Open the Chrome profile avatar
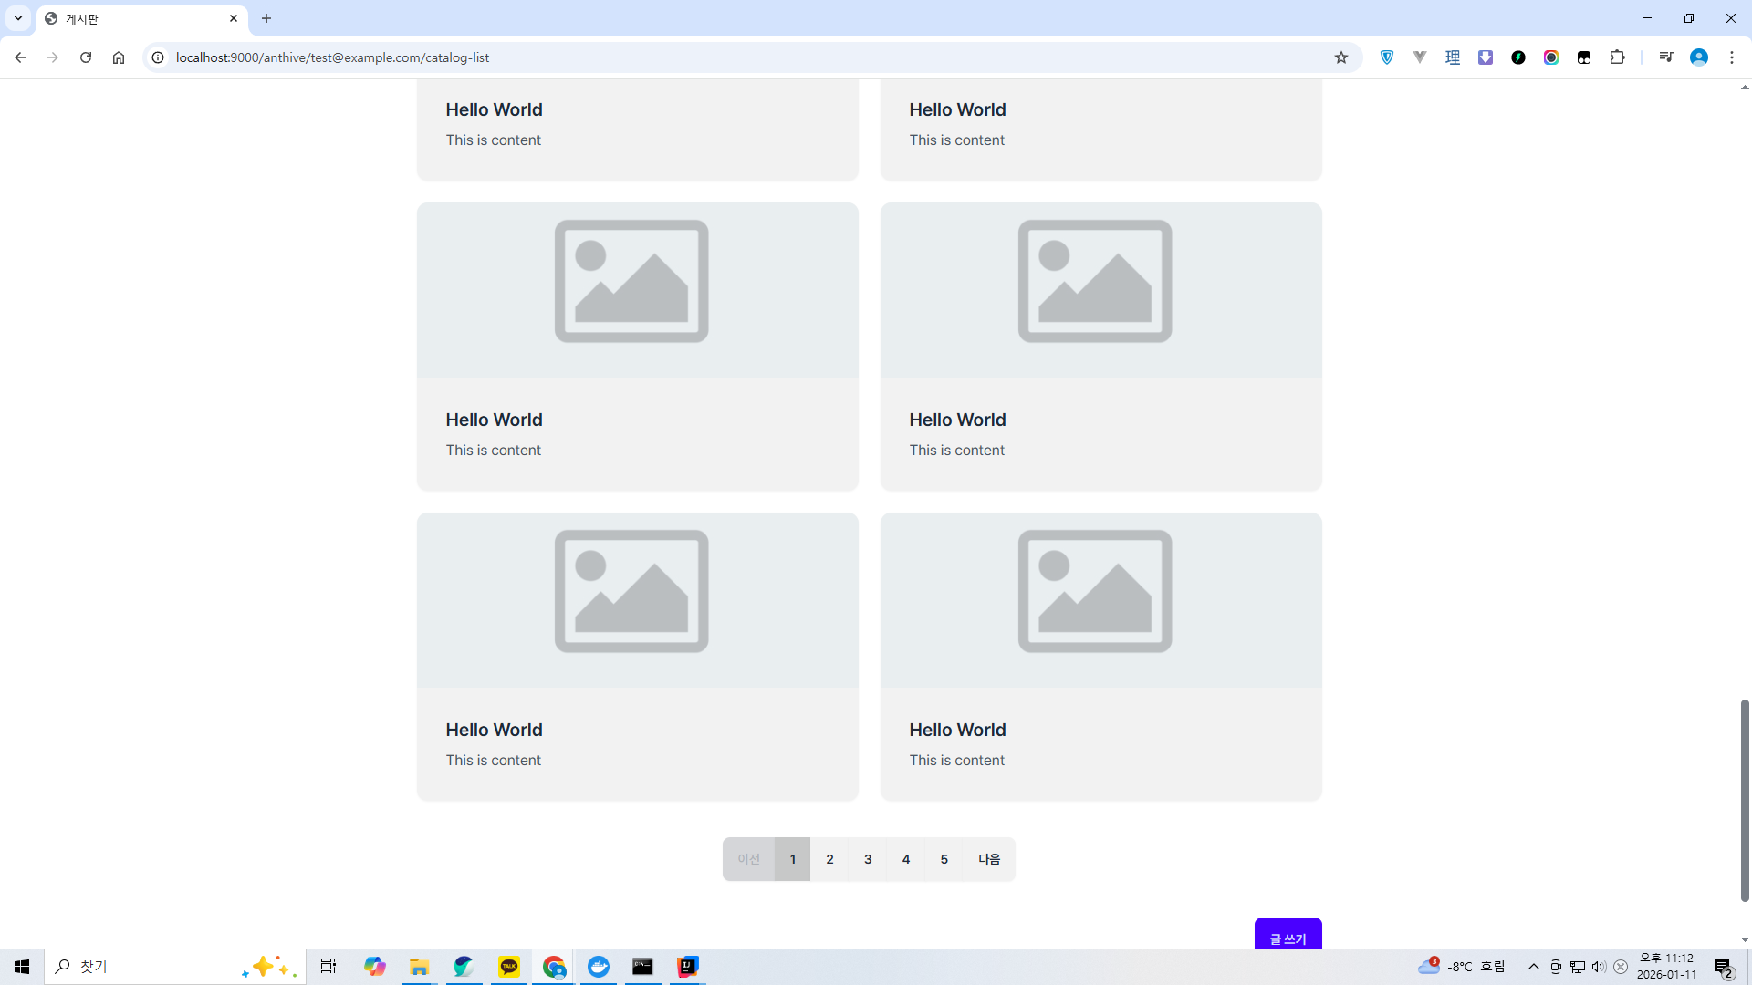This screenshot has height=985, width=1752. 1698,57
